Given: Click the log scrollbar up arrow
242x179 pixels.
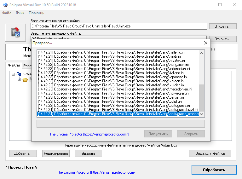Looking at the screenshot, I should click(201, 53).
